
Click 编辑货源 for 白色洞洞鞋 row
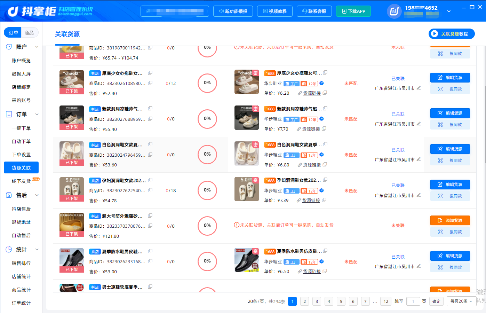point(450,149)
